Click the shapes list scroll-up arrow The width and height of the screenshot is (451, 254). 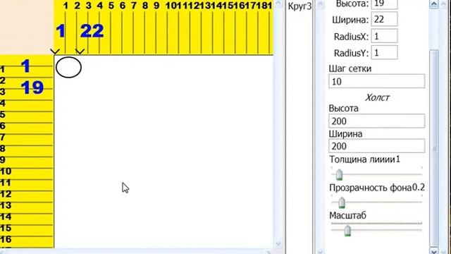click(319, 4)
